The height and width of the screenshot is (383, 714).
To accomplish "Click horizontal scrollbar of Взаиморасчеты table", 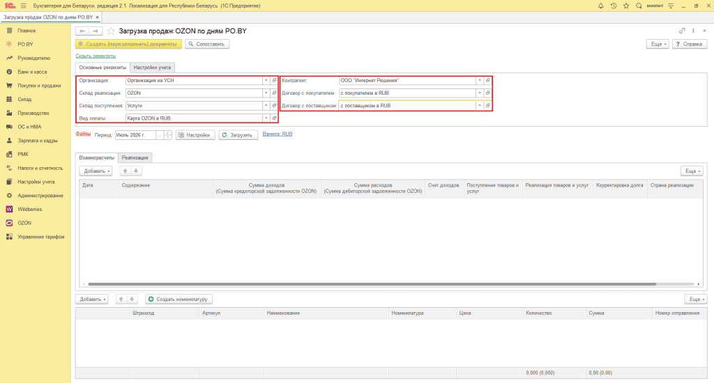I will click(372, 284).
